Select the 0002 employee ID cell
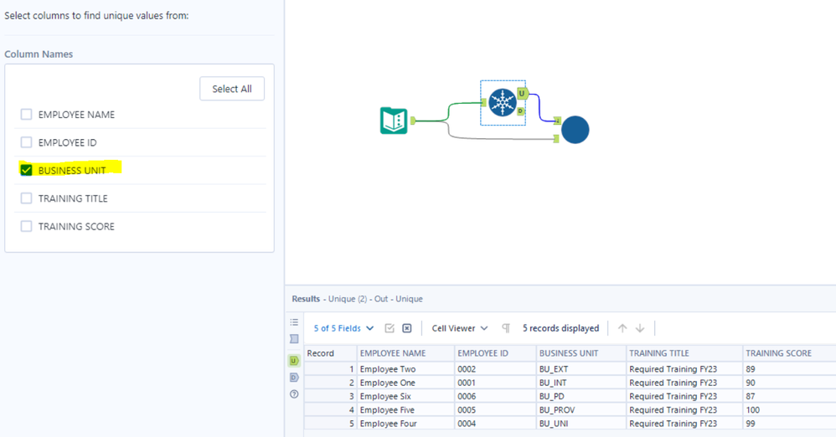This screenshot has height=437, width=836. [495, 369]
